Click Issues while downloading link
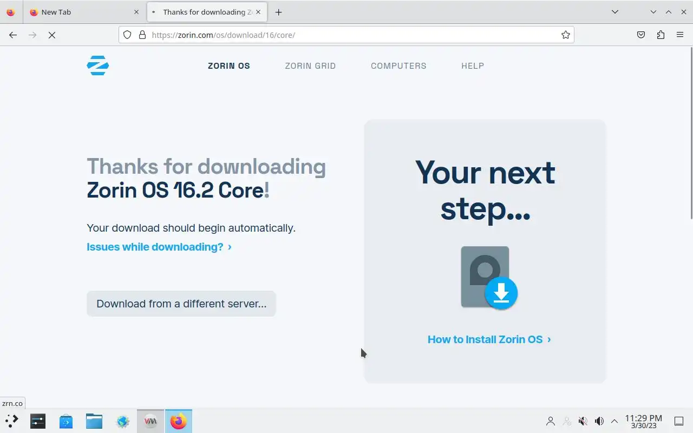Image resolution: width=693 pixels, height=433 pixels. click(x=159, y=247)
